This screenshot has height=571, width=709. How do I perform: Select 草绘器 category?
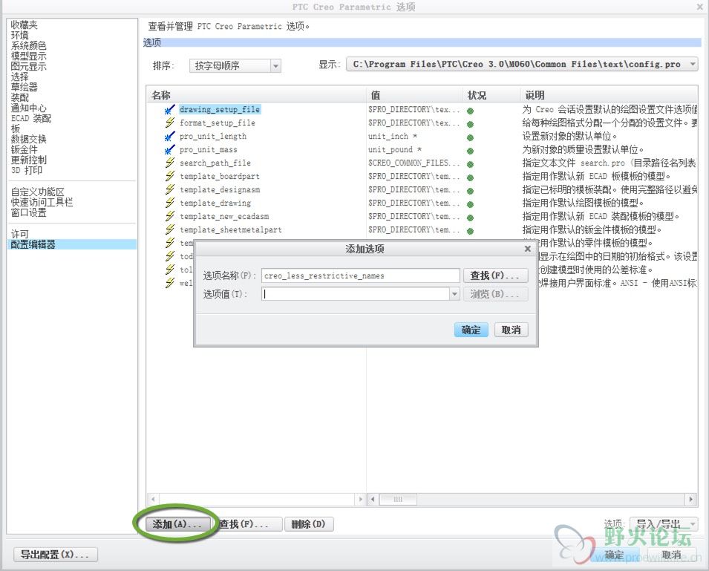click(24, 87)
